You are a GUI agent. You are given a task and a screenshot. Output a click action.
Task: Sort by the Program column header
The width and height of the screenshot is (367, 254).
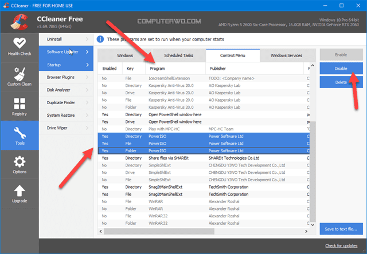tap(175, 69)
